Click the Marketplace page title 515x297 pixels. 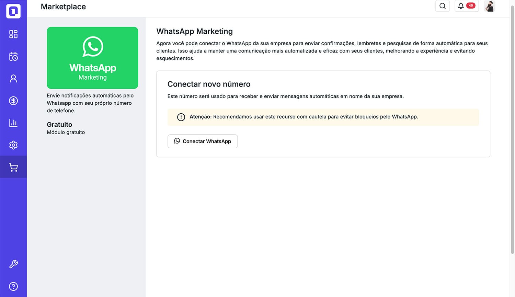click(63, 7)
